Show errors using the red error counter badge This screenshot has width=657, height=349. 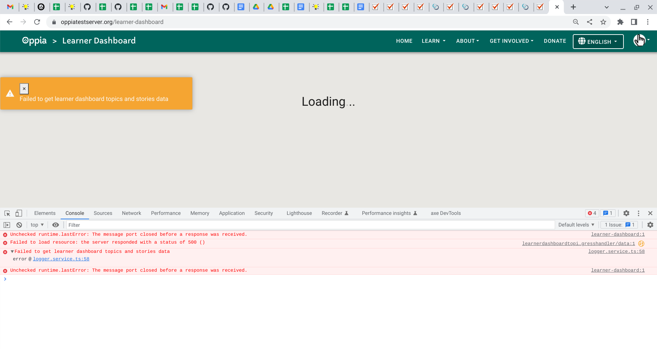(x=592, y=213)
